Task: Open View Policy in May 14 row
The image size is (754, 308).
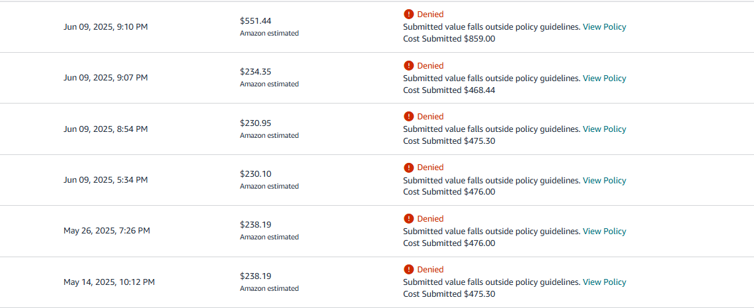Action: (x=605, y=282)
